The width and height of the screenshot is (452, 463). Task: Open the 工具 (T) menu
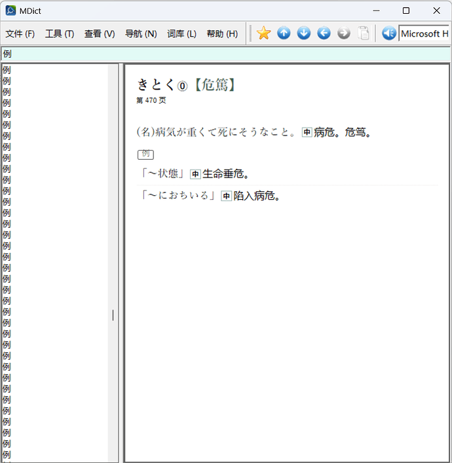(60, 34)
